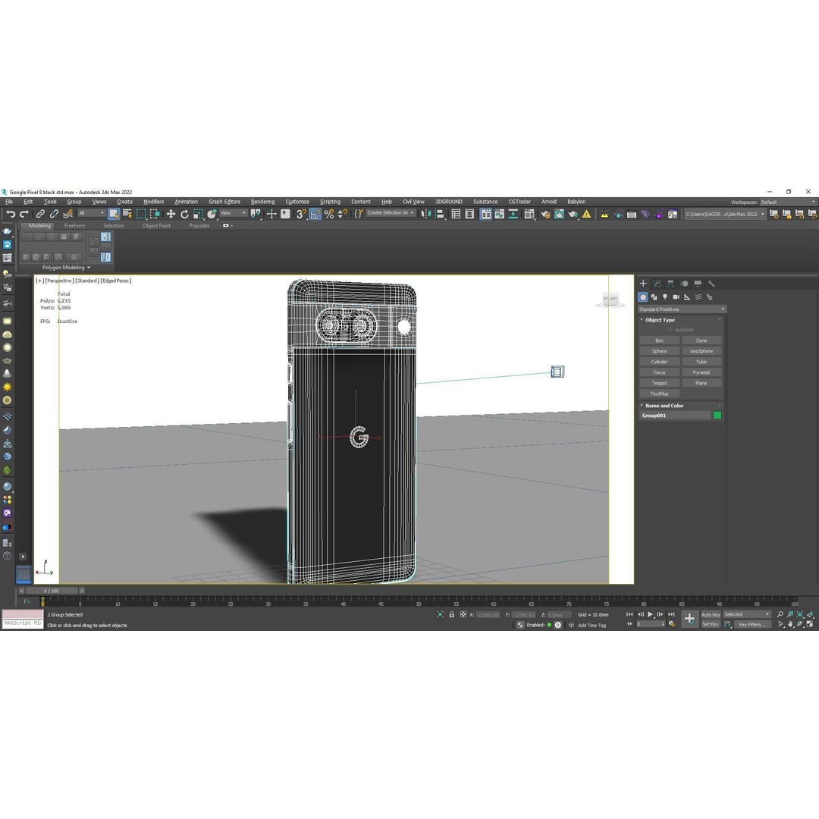819x819 pixels.
Task: Create a Box primitive
Action: (x=659, y=340)
